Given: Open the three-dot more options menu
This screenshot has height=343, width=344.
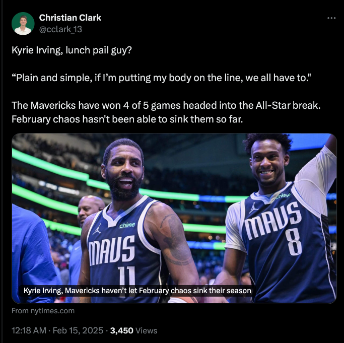Looking at the screenshot, I should (331, 18).
